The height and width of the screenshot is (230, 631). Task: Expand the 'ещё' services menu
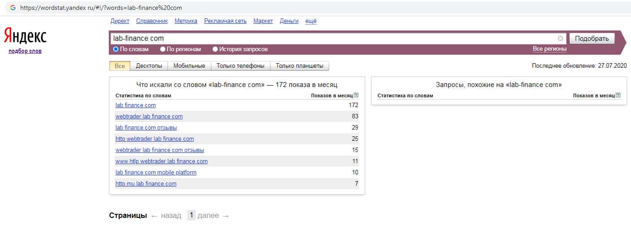[311, 21]
